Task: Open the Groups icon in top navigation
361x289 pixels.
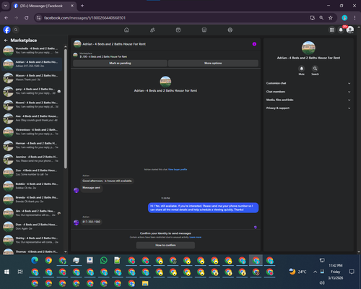Action: point(230,30)
